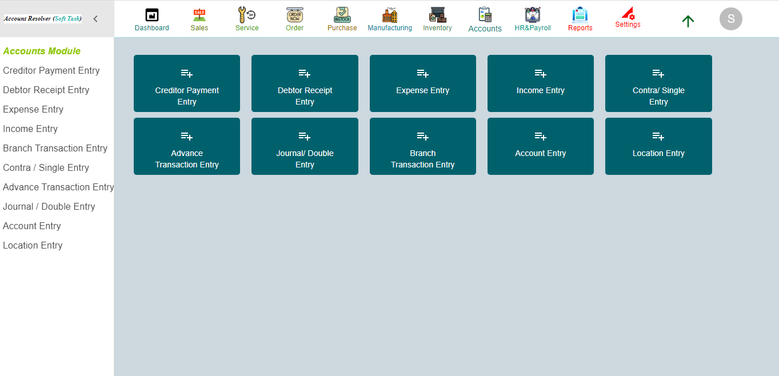Click the Purchase in-stock icon
This screenshot has width=779, height=376.
pos(342,18)
